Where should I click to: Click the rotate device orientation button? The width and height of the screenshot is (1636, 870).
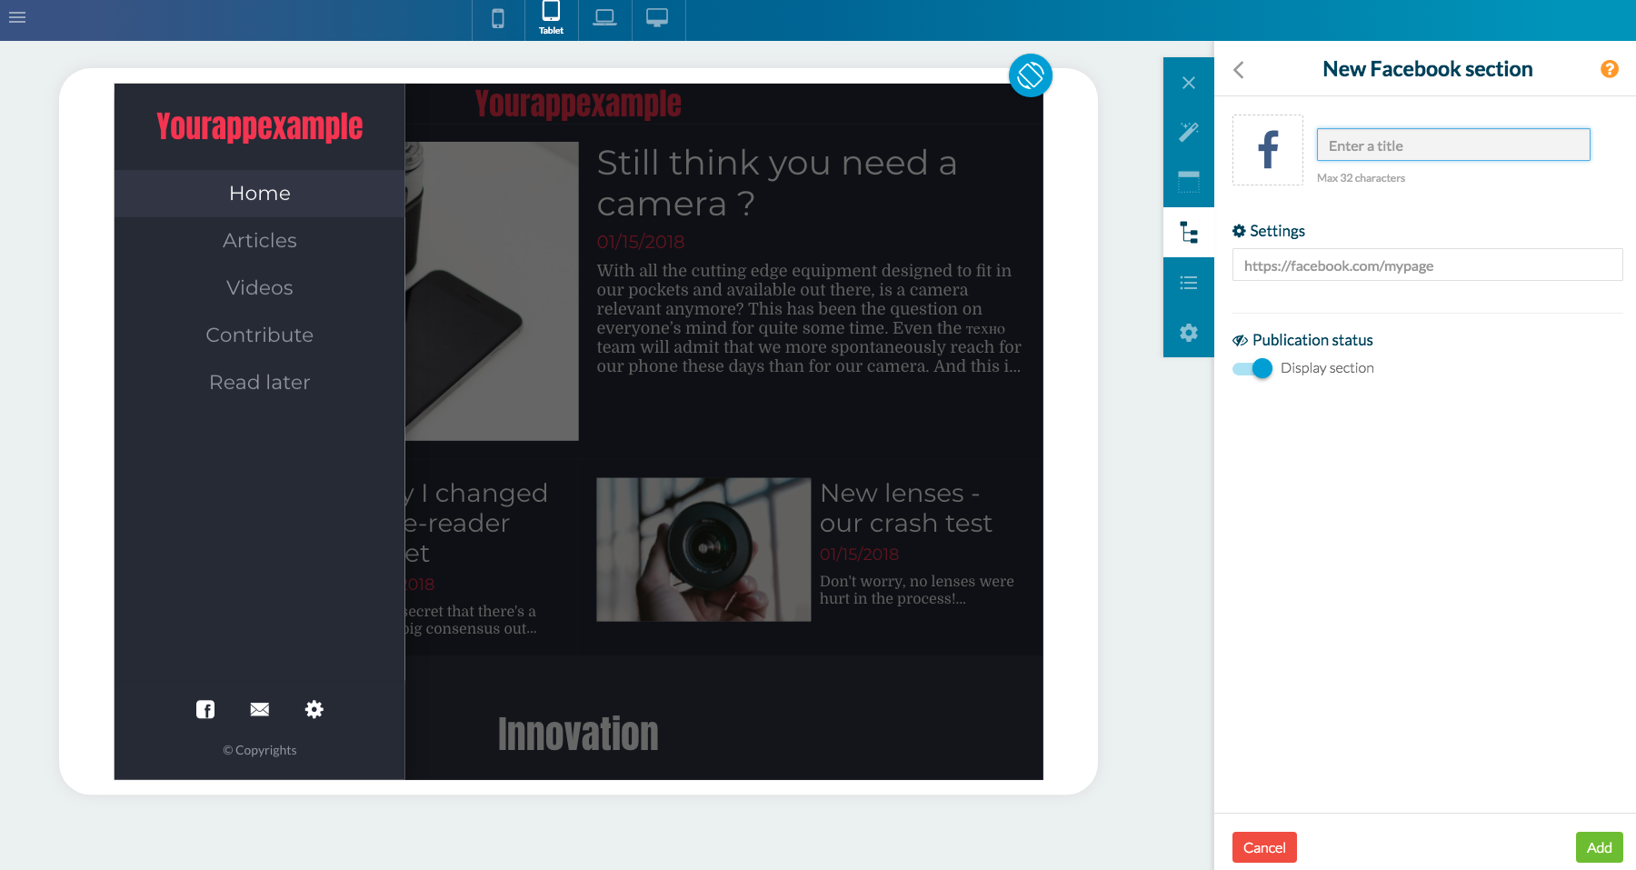(1031, 75)
